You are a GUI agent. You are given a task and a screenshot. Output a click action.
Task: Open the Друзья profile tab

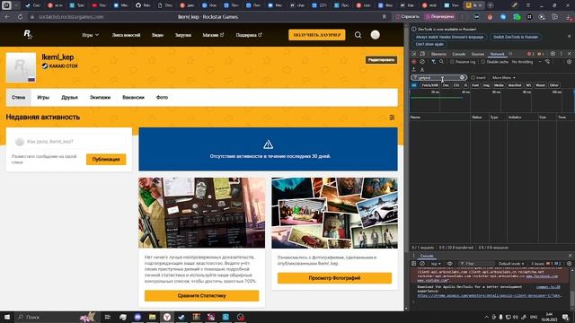[x=69, y=98]
